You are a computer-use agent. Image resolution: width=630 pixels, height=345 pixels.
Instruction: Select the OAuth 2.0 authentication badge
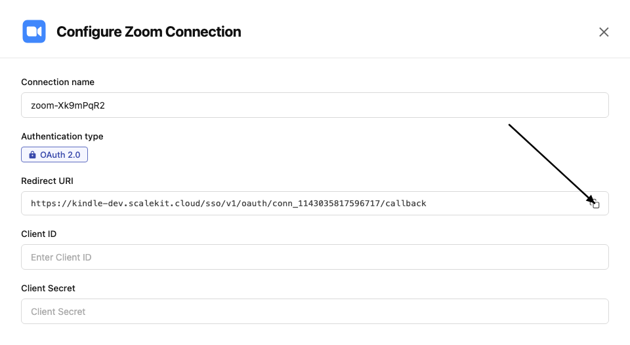(54, 155)
